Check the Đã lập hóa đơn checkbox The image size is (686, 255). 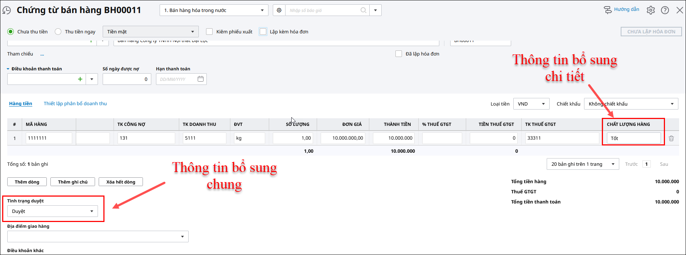pos(399,54)
